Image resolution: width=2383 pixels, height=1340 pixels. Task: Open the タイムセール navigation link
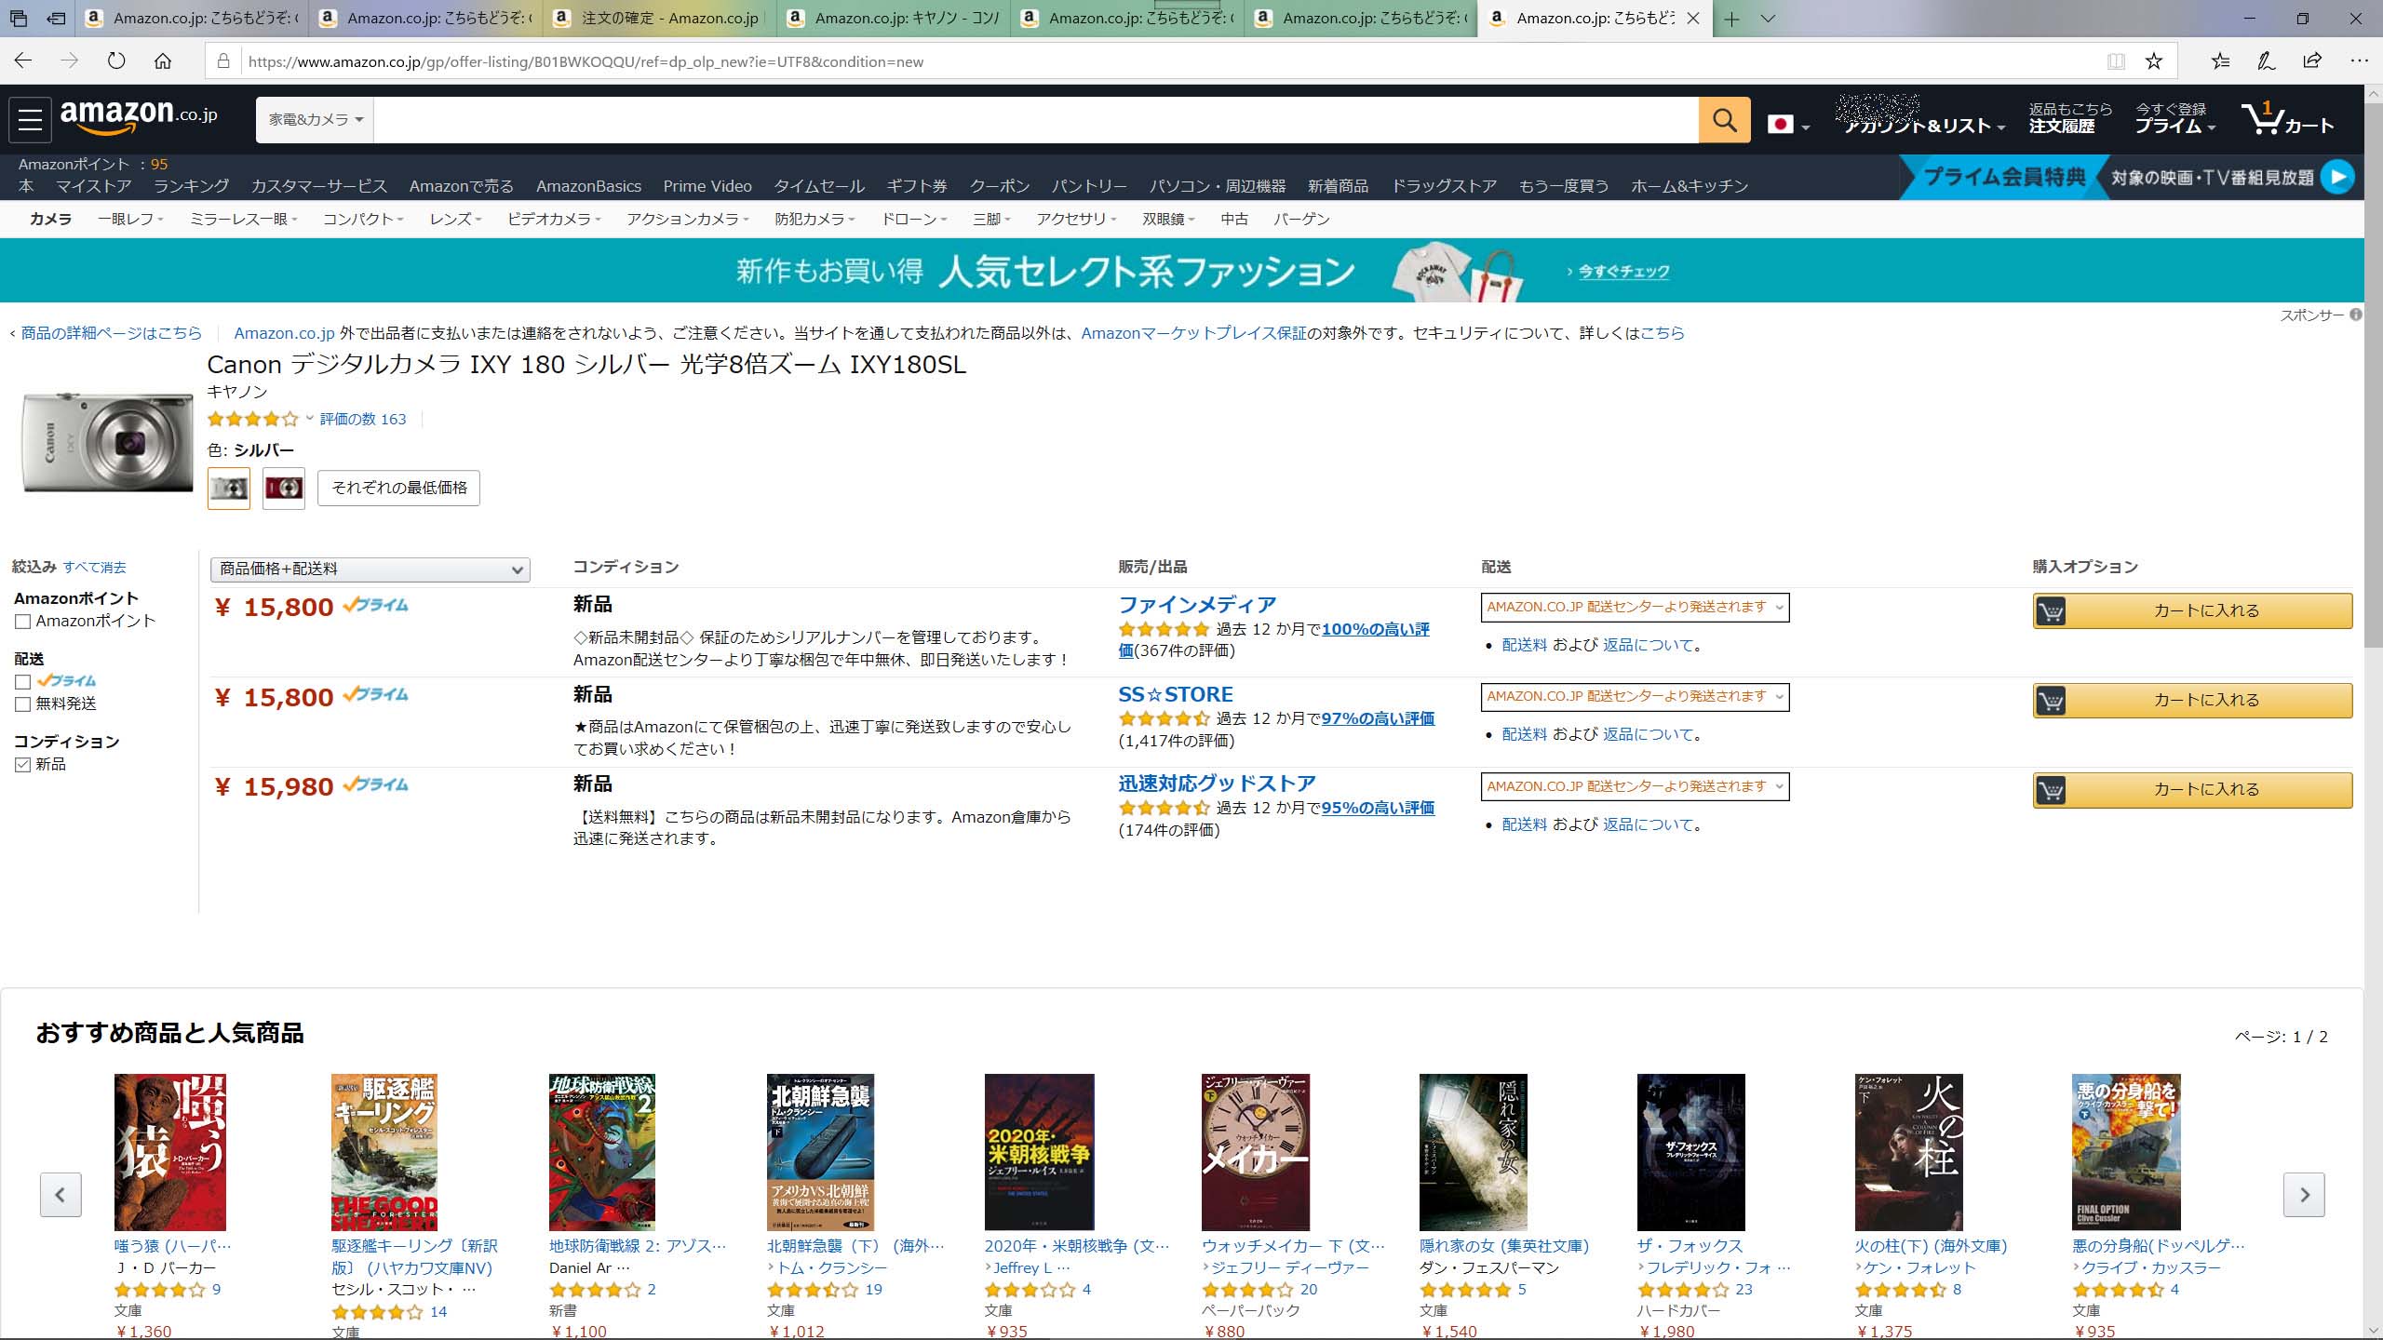click(819, 186)
